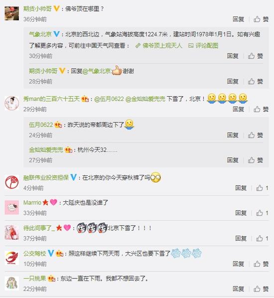Like 气象北京's reply about the weather station
The image size is (274, 298).
[256, 56]
